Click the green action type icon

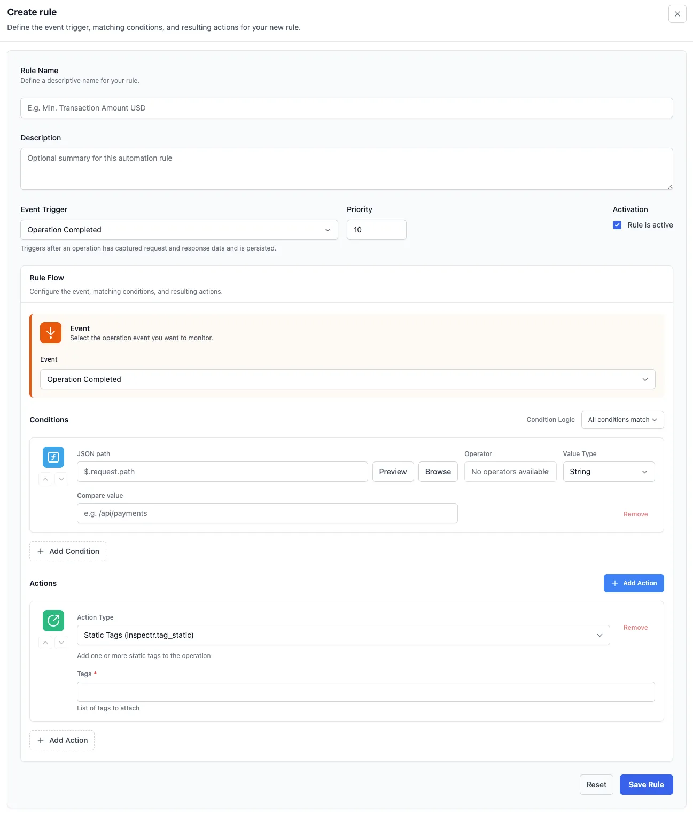pos(53,621)
